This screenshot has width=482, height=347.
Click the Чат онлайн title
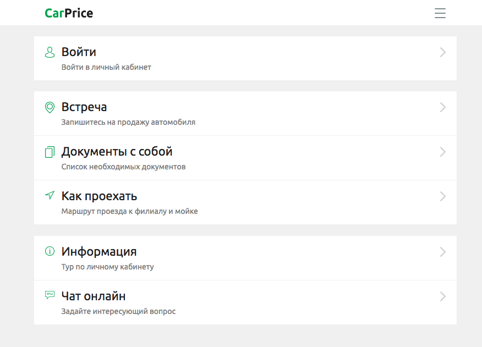pos(94,296)
